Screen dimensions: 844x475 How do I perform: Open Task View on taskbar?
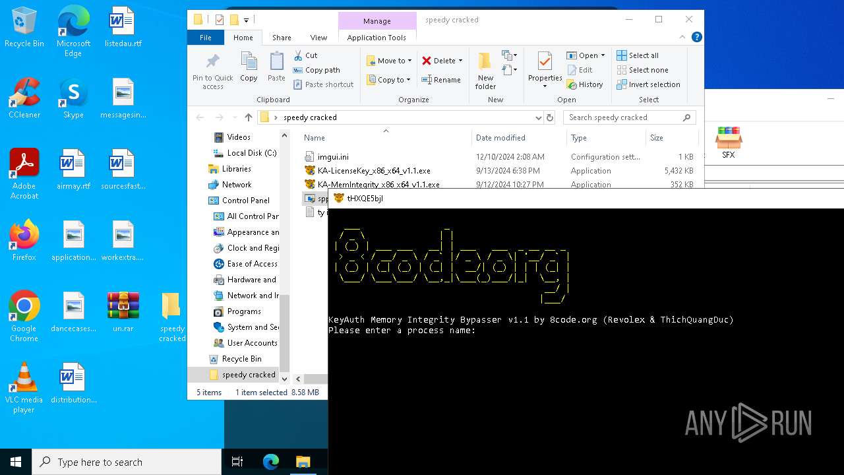237,462
